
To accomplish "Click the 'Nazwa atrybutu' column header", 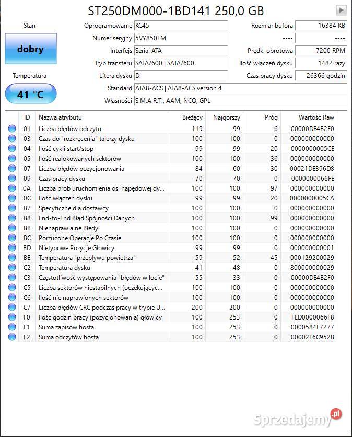I will tap(60, 117).
